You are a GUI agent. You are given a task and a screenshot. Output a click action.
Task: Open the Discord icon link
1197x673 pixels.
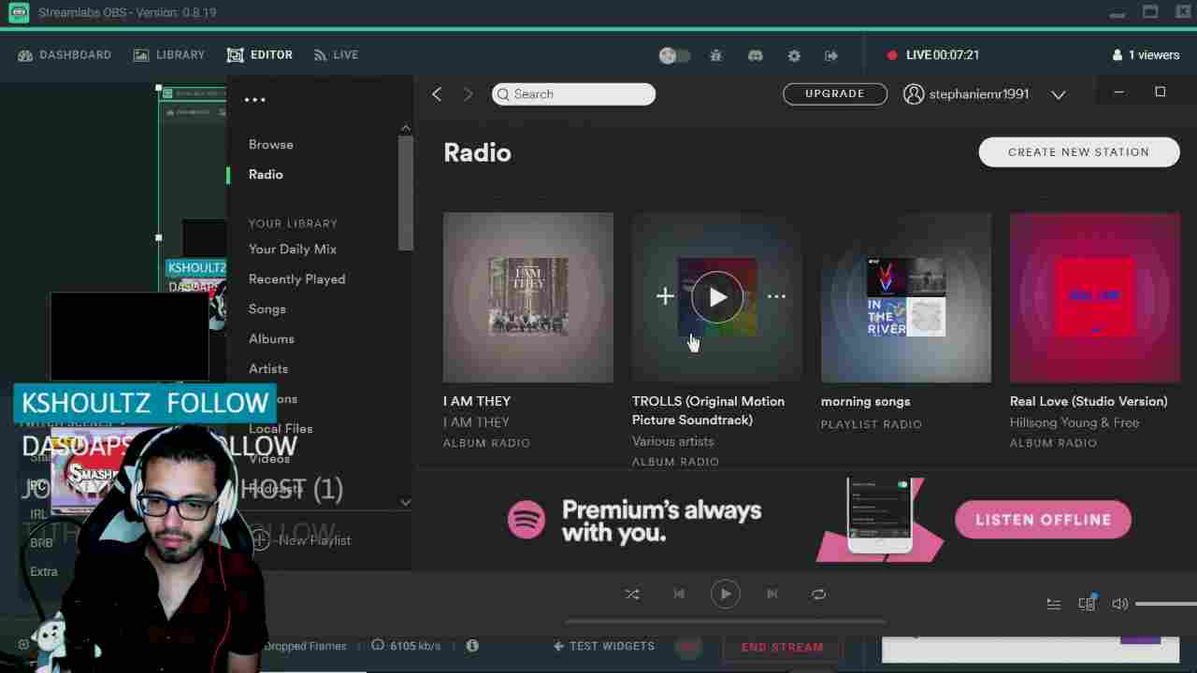point(756,55)
